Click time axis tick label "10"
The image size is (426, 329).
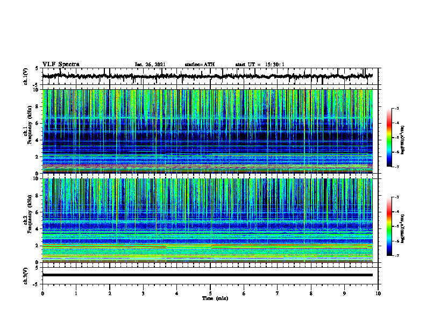click(378, 294)
